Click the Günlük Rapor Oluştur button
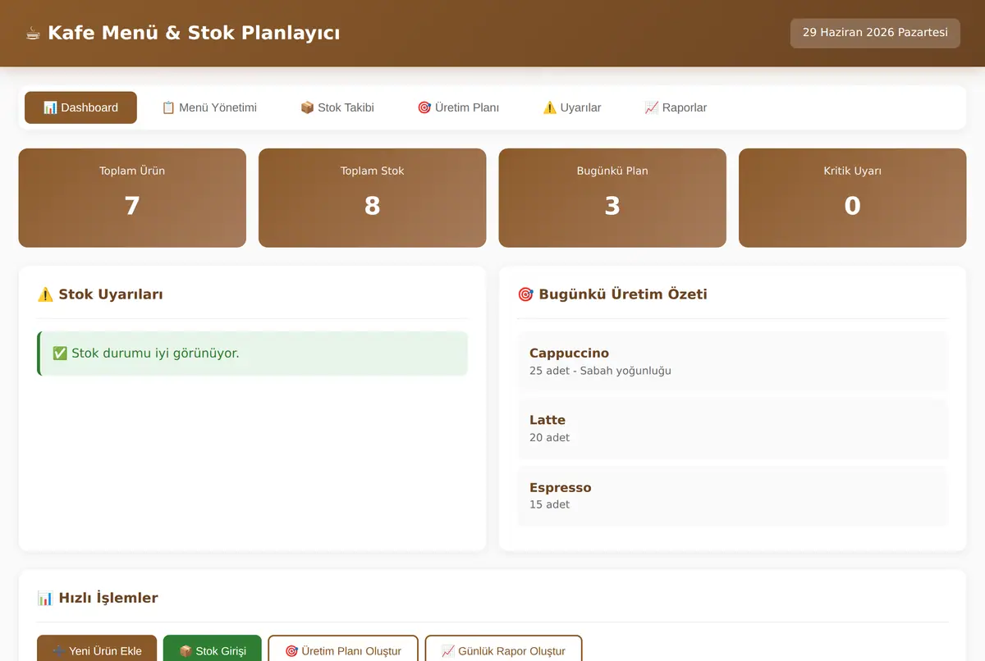The image size is (985, 661). pos(503,650)
